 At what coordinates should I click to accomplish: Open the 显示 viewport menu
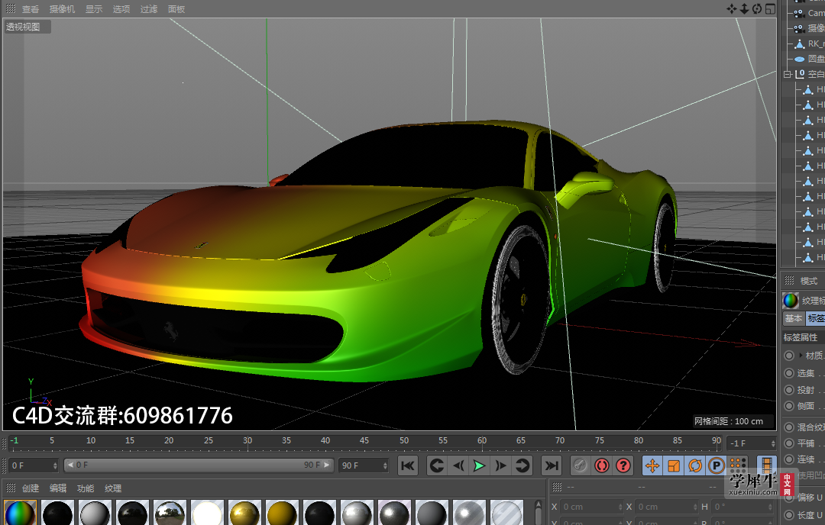click(x=94, y=9)
